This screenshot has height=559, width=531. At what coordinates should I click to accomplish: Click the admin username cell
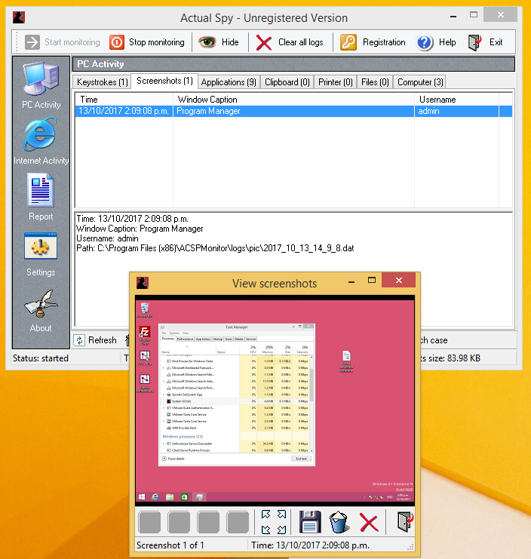[456, 111]
